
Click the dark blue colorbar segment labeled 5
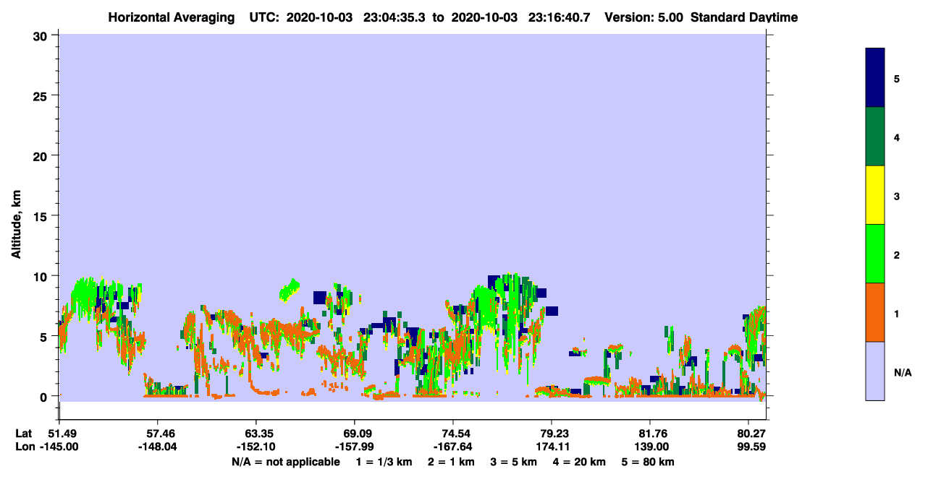pos(875,78)
